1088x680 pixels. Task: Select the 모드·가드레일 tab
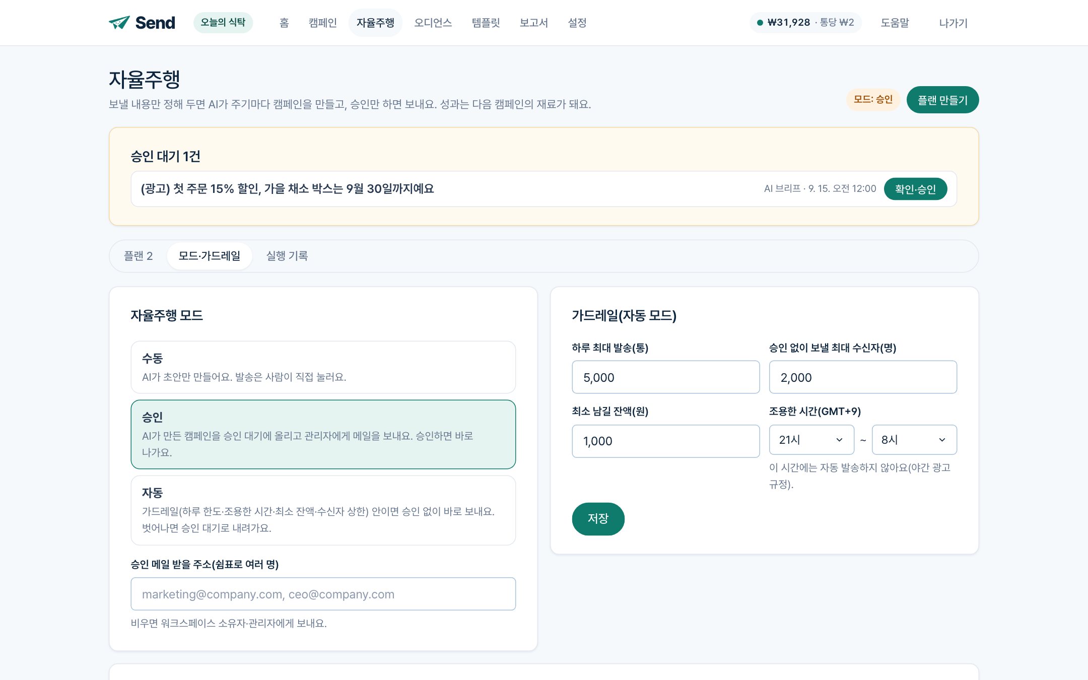[x=209, y=256]
